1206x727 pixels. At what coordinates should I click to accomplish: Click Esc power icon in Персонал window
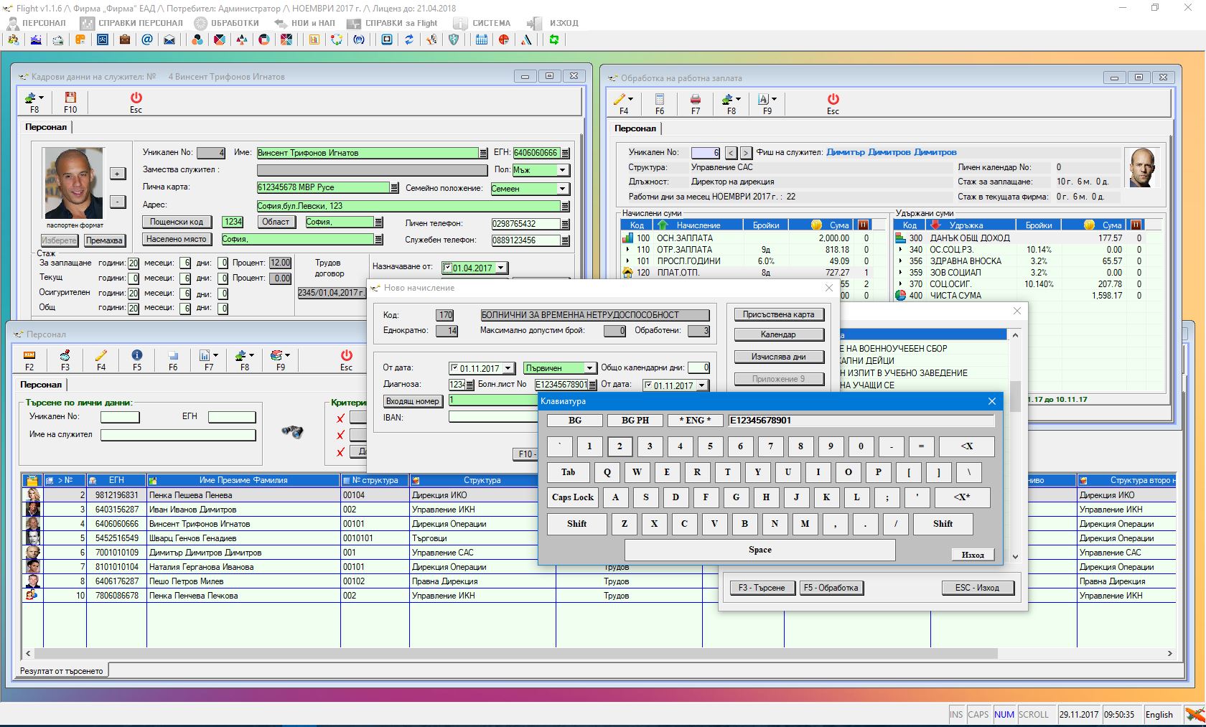[347, 360]
